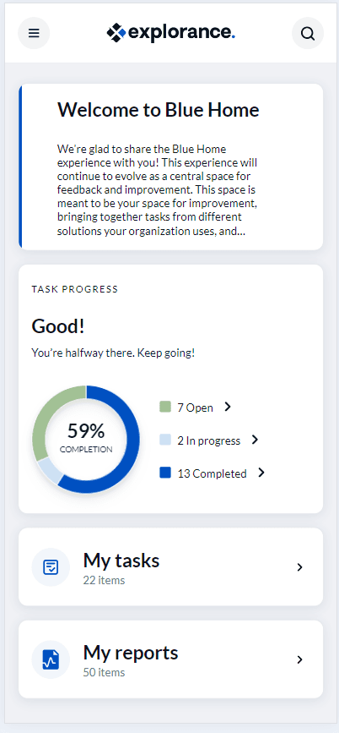This screenshot has width=339, height=733.
Task: Click the Welcome to Blue Home card
Action: point(170,167)
